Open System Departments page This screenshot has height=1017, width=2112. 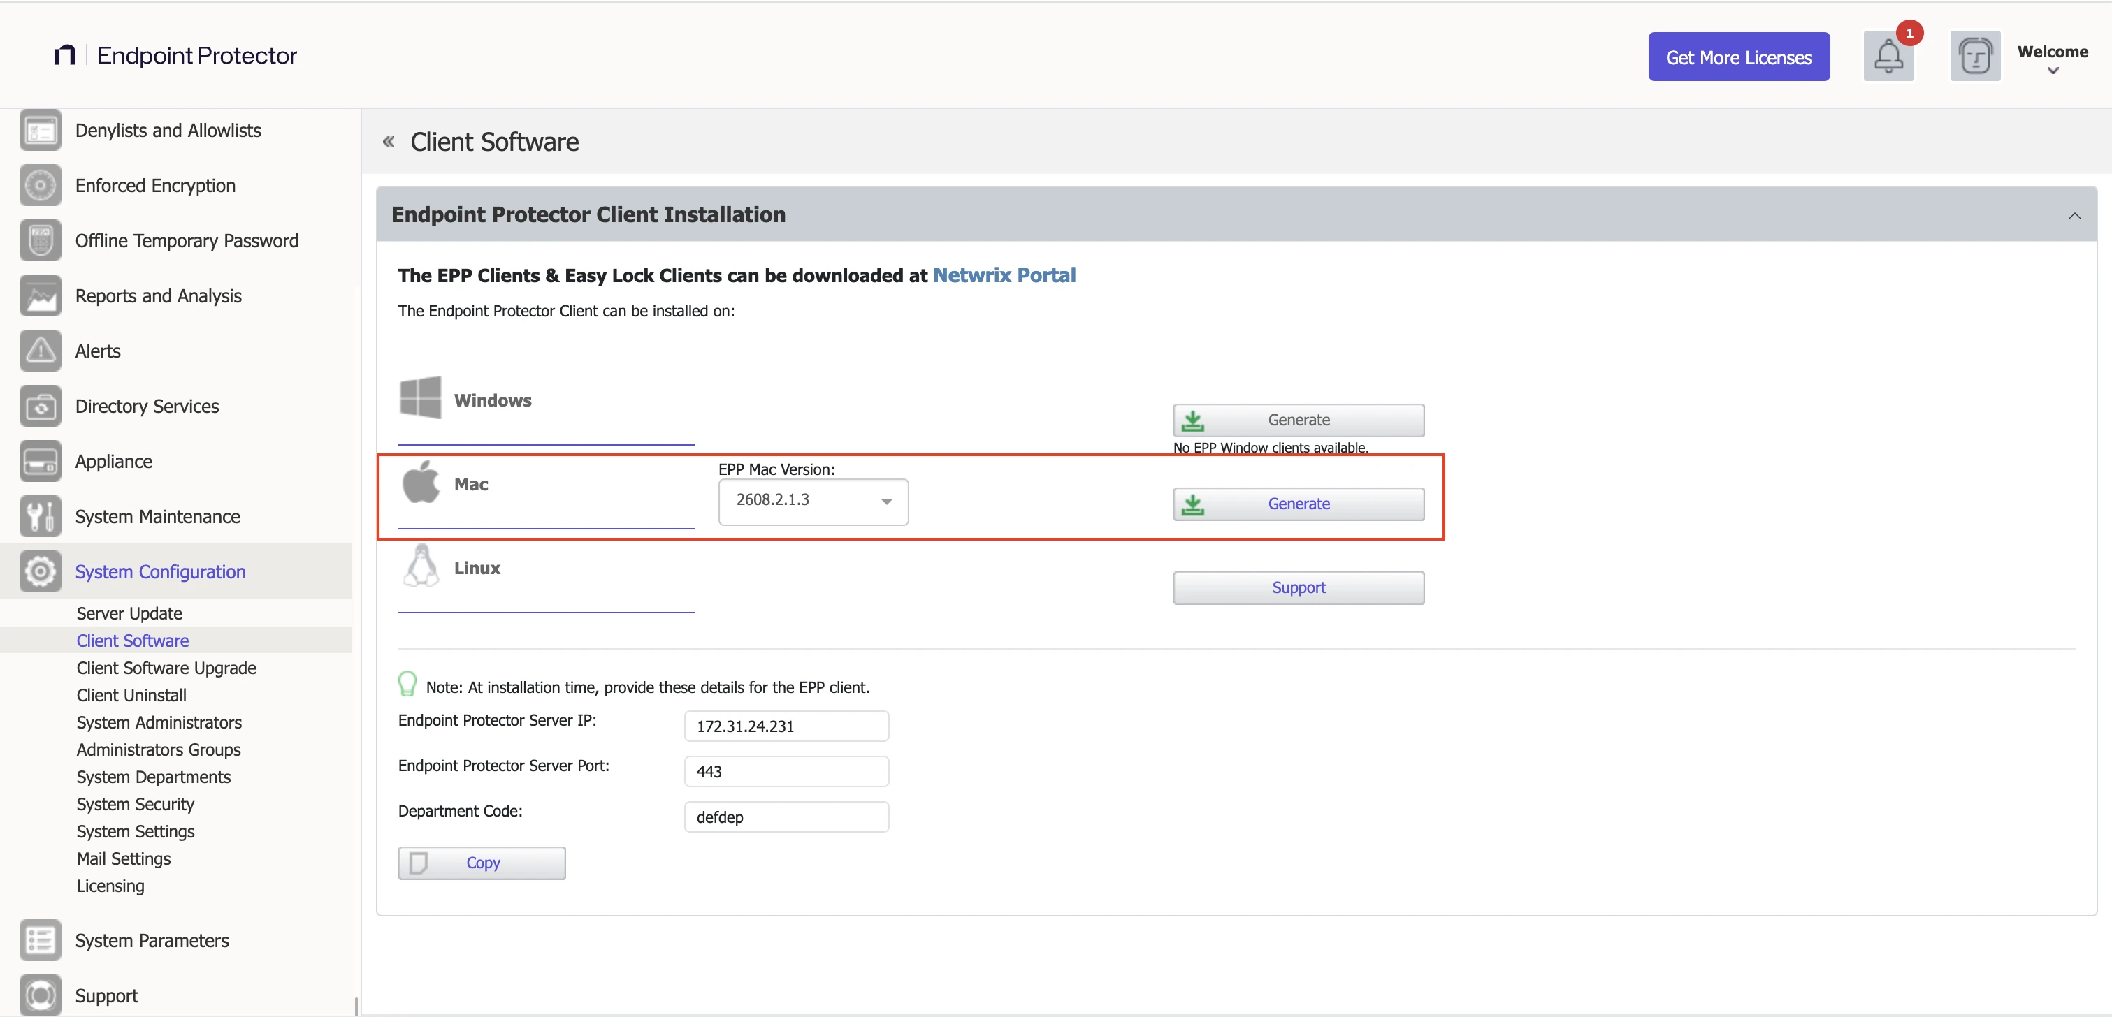[153, 776]
